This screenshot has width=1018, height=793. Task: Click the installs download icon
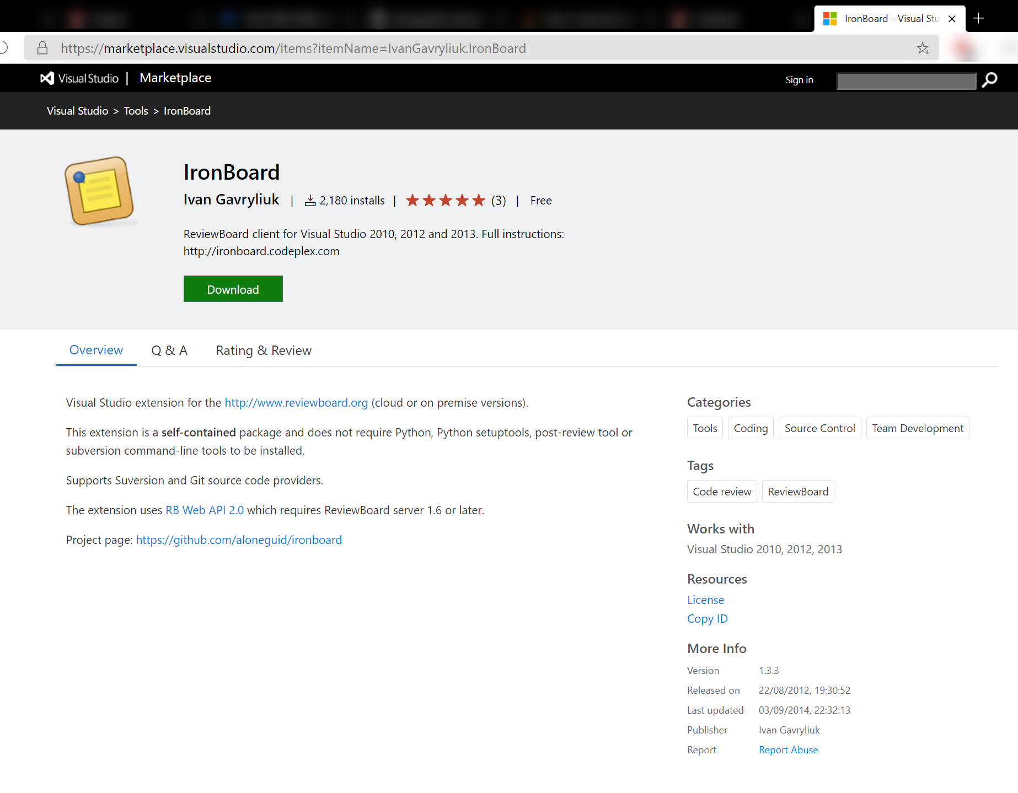310,201
